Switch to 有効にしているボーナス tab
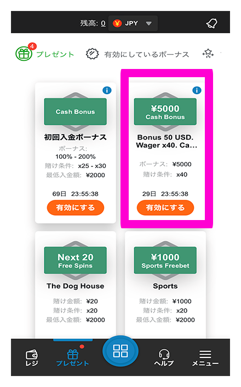 137,54
